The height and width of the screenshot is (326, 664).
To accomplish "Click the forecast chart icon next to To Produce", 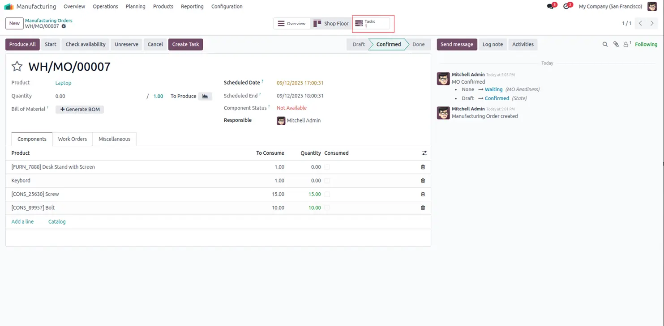I will [205, 96].
